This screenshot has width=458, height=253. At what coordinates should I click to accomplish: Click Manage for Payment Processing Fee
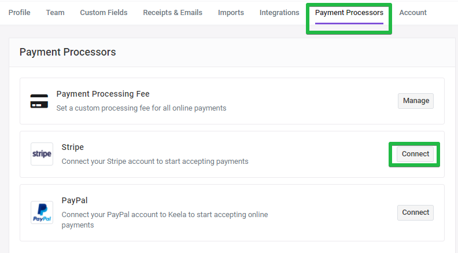click(416, 101)
